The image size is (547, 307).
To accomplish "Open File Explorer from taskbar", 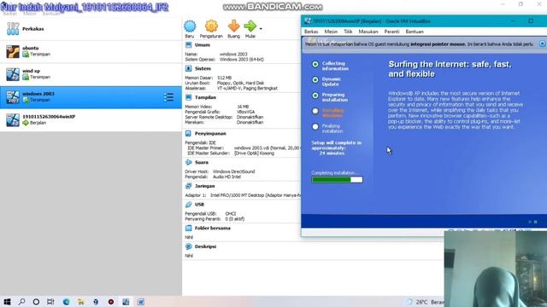I will point(81,302).
